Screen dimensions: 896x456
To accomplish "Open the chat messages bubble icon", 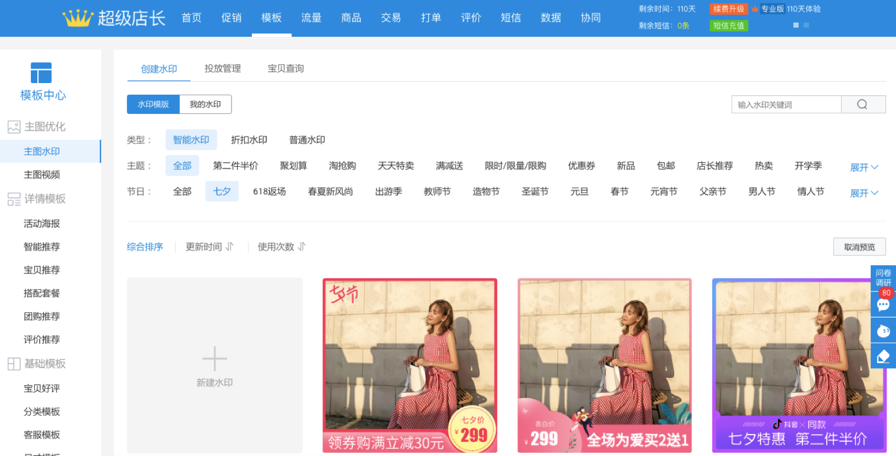I will [x=883, y=305].
